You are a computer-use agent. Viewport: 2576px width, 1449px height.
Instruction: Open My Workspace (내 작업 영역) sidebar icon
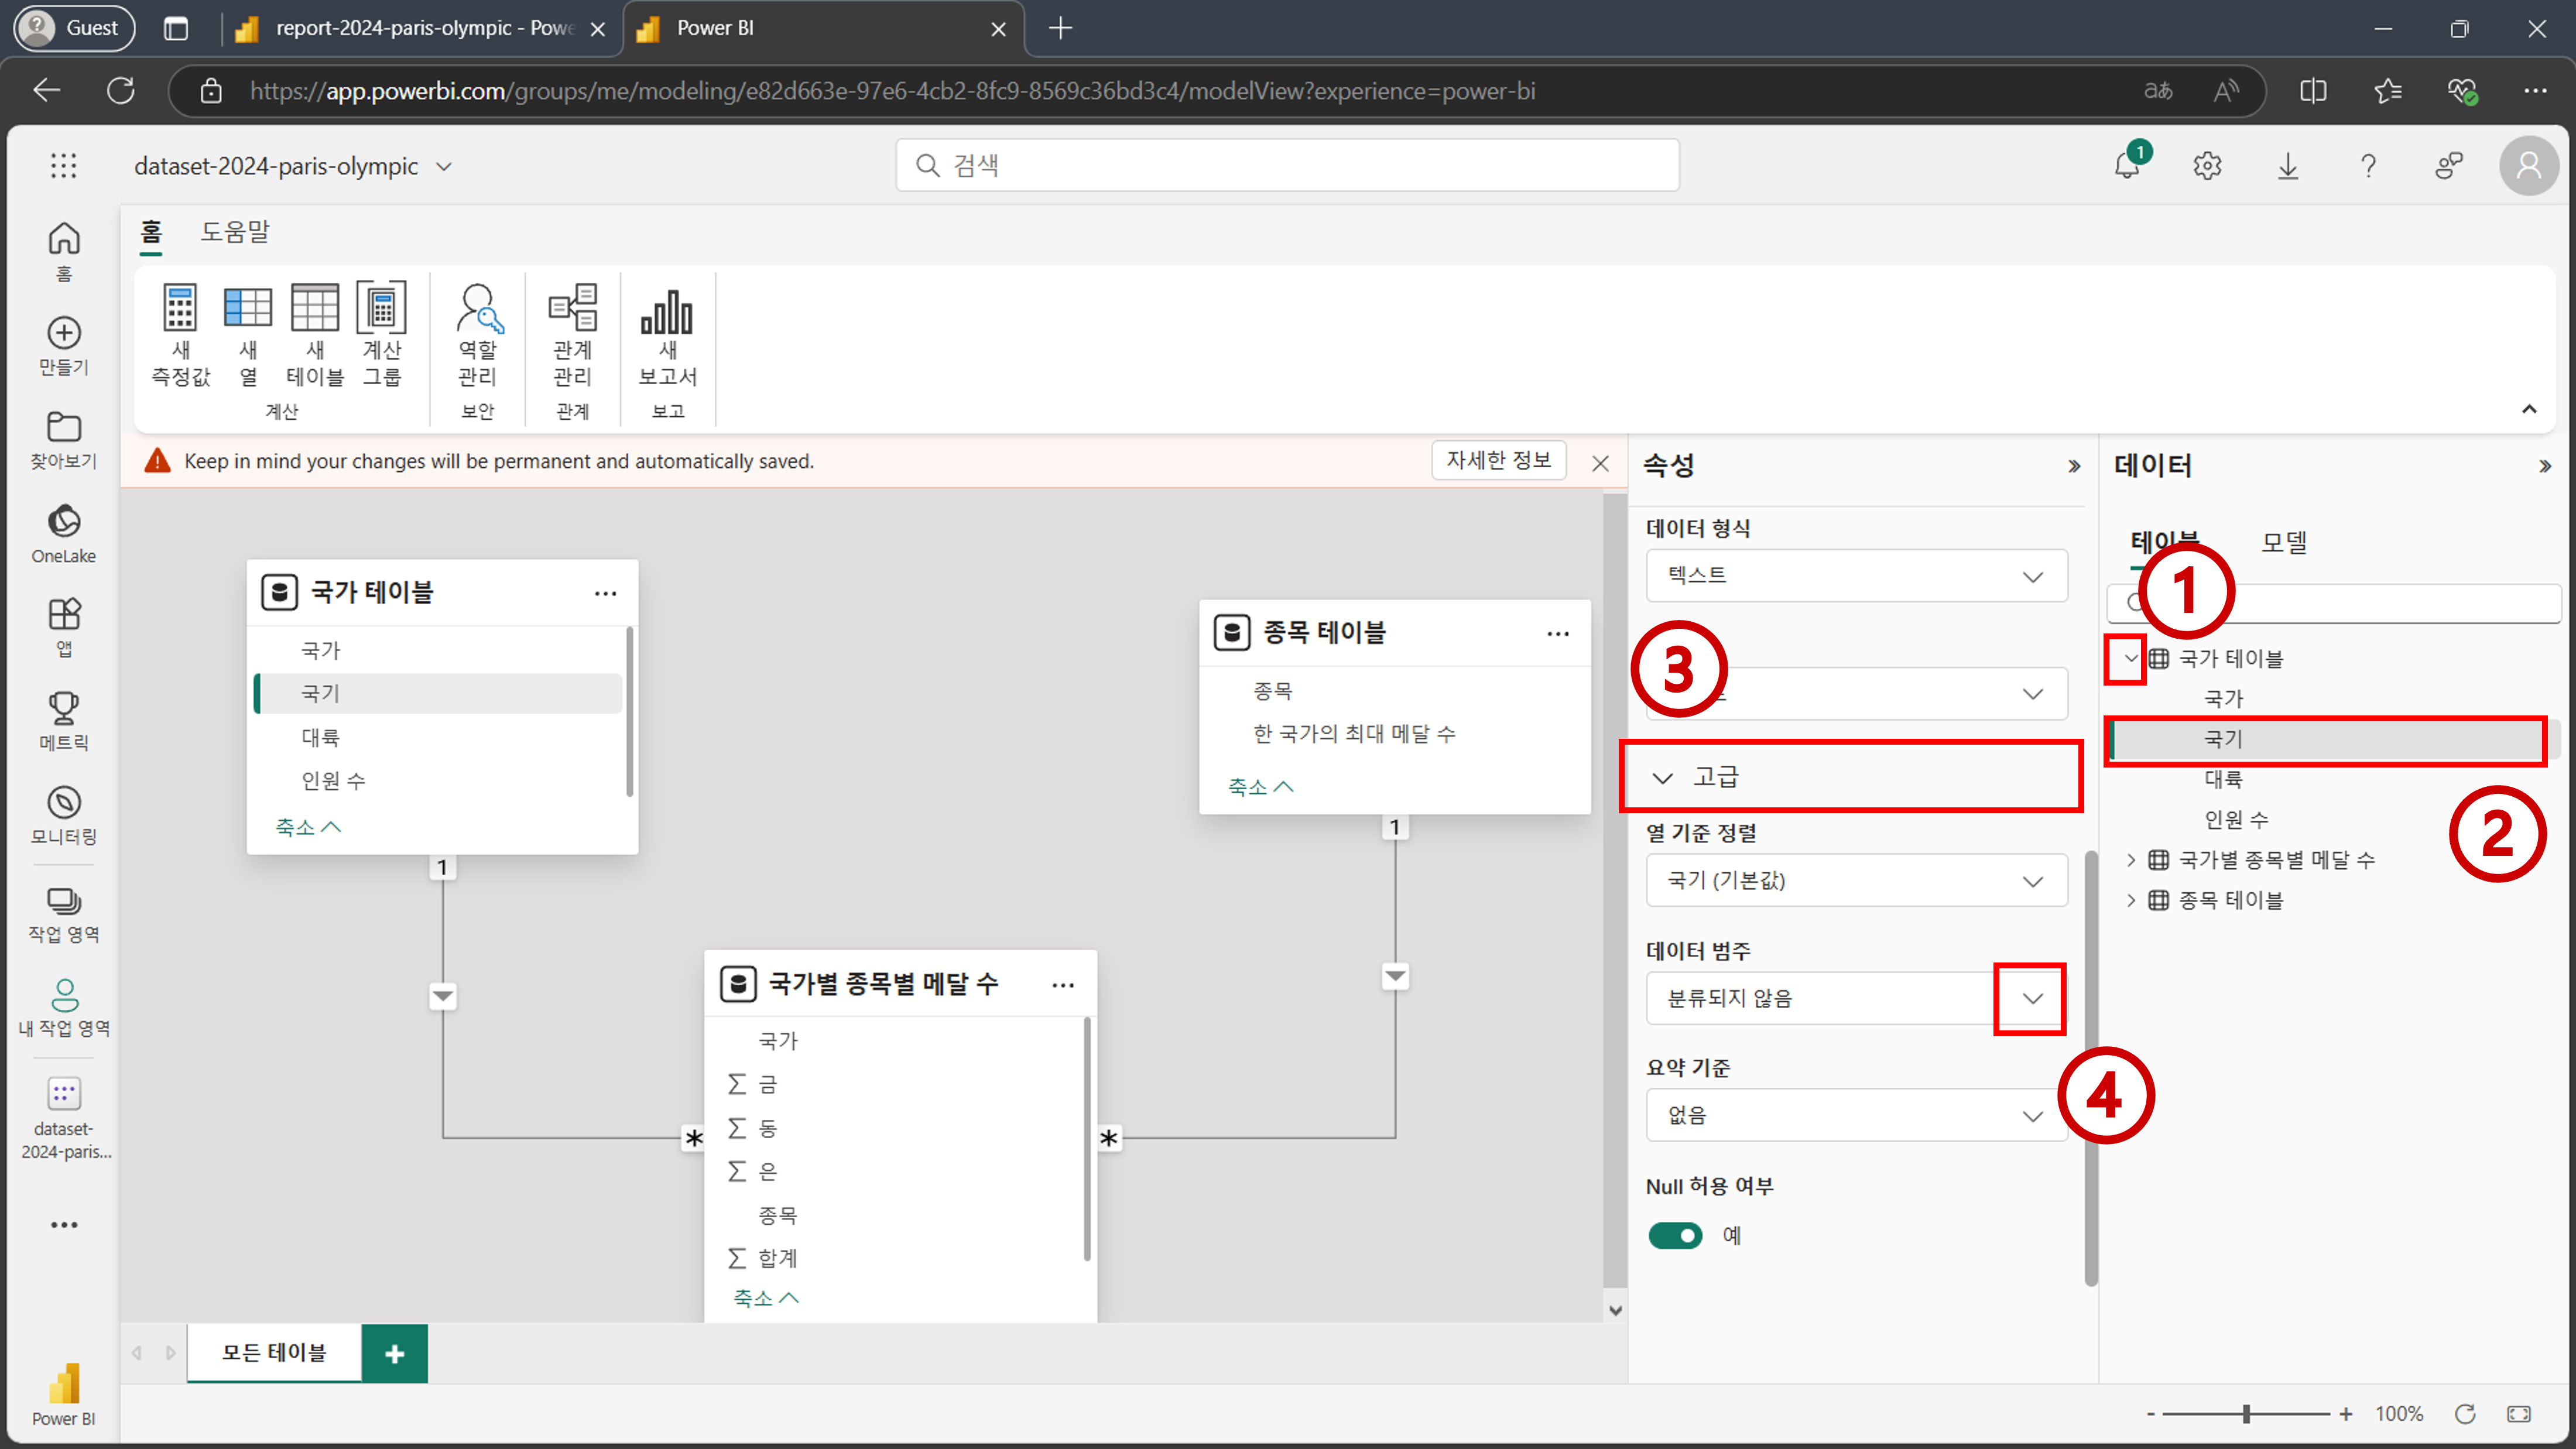pyautogui.click(x=64, y=1007)
